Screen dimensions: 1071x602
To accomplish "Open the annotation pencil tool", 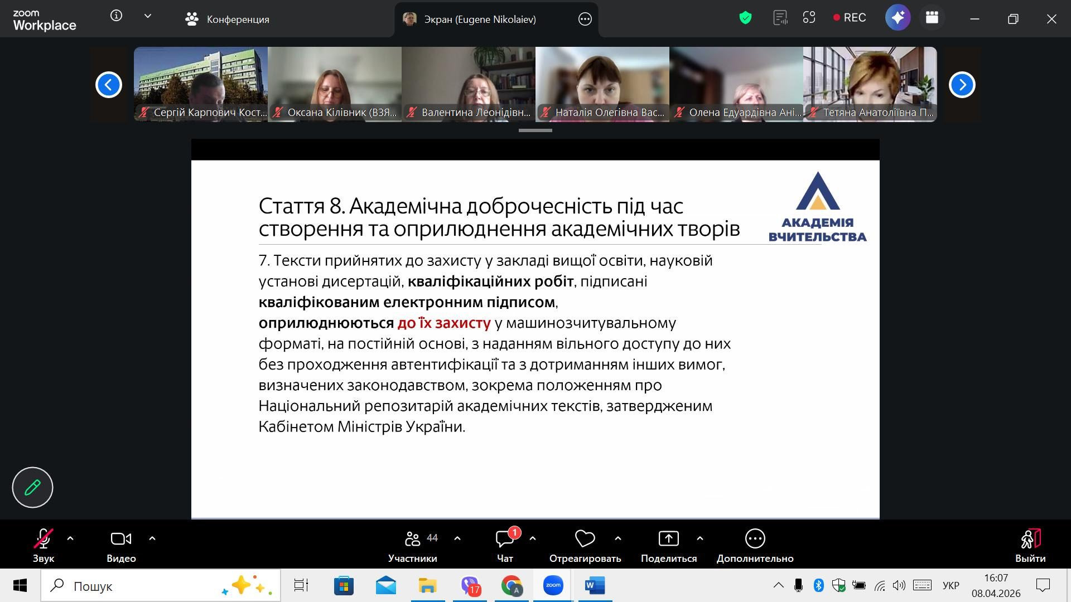I will click(x=32, y=487).
